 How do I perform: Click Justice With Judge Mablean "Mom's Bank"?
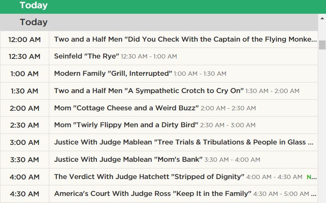click(128, 159)
